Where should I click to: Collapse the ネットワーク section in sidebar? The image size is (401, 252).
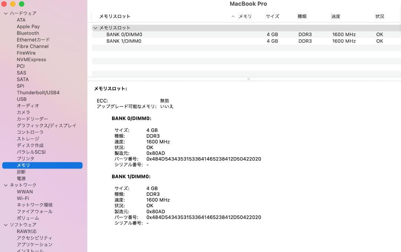5,185
